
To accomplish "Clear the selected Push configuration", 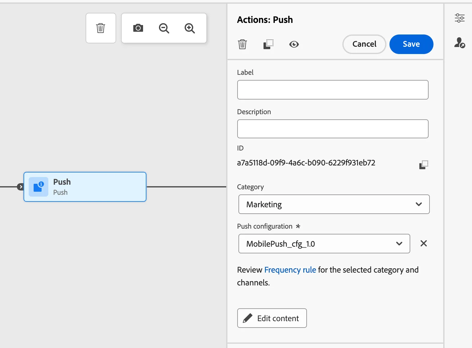I will pos(424,243).
